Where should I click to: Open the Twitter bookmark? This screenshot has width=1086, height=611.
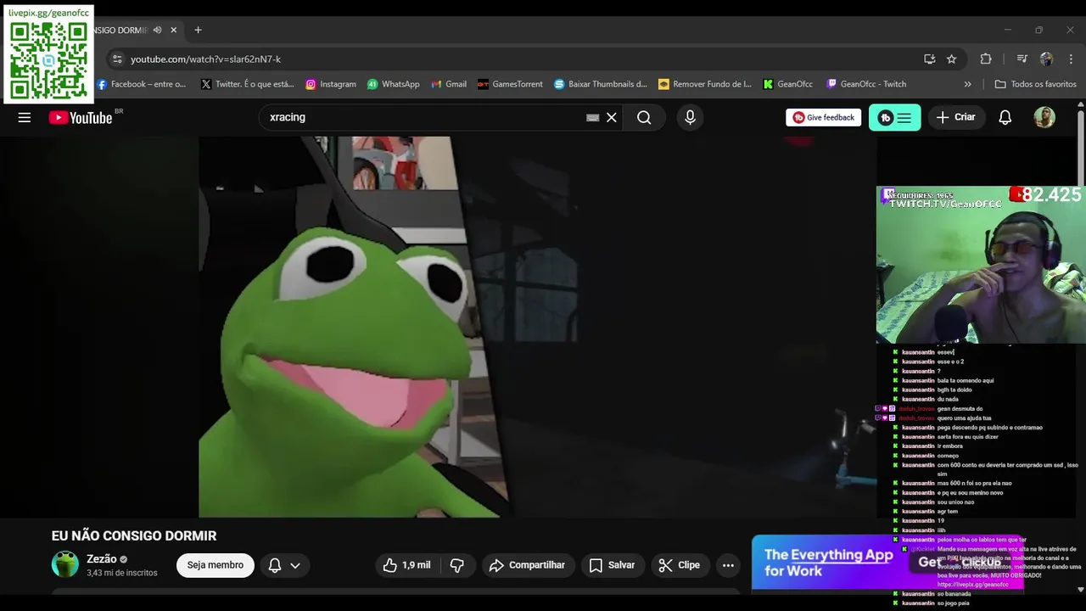coord(247,84)
